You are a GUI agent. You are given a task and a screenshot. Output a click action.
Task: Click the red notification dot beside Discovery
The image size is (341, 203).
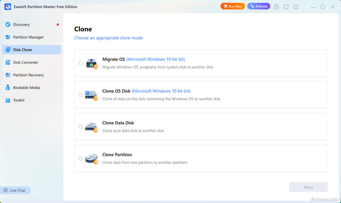point(58,25)
